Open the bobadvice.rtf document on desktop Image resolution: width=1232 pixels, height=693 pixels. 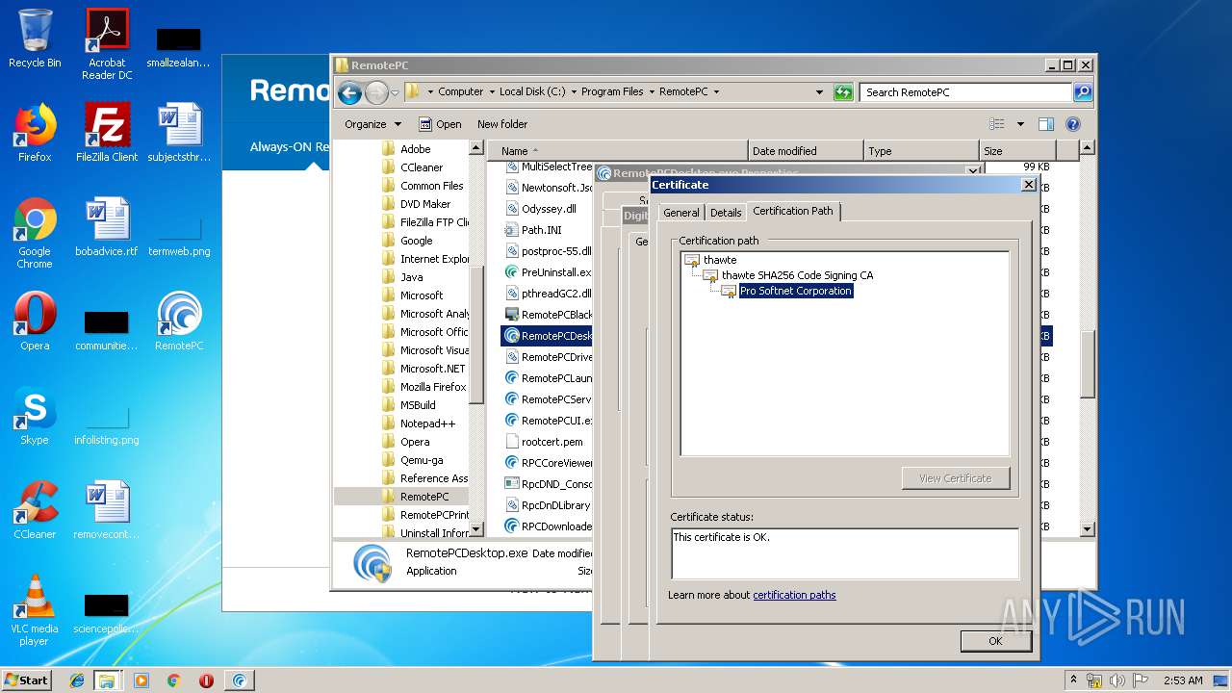point(107,227)
